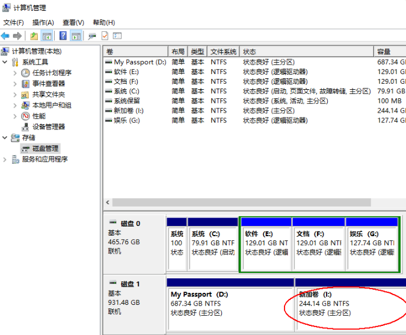Click the Up one level folder icon
This screenshot has width=406, height=335.
pyautogui.click(x=34, y=36)
